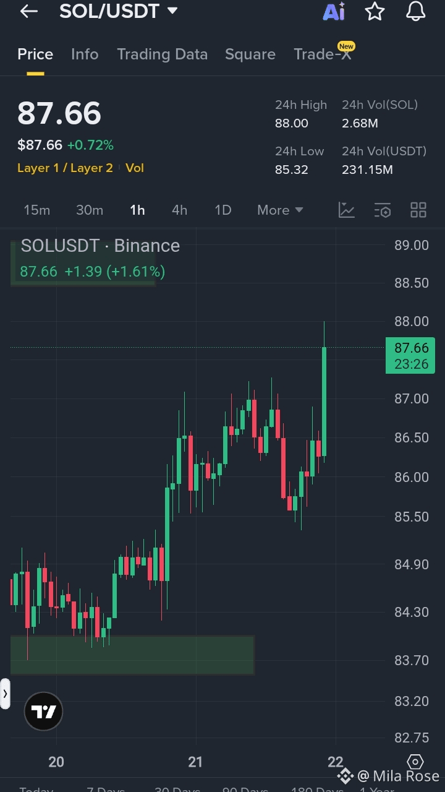Click the +1.39 (+1.61%) chart change text

pos(115,272)
